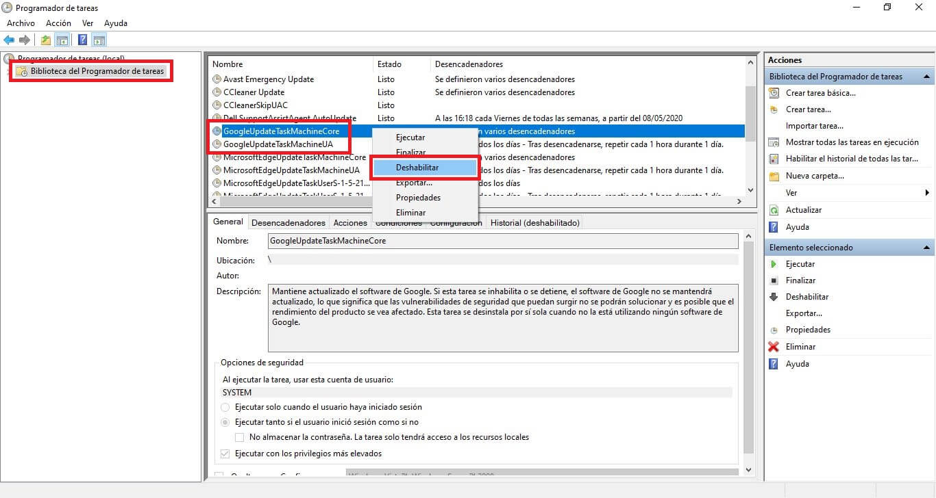This screenshot has height=498, width=936.
Task: Open Propiedades in Elemento seleccionado section
Action: pos(808,330)
